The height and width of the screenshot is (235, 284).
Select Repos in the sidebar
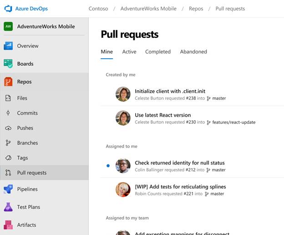pos(44,82)
